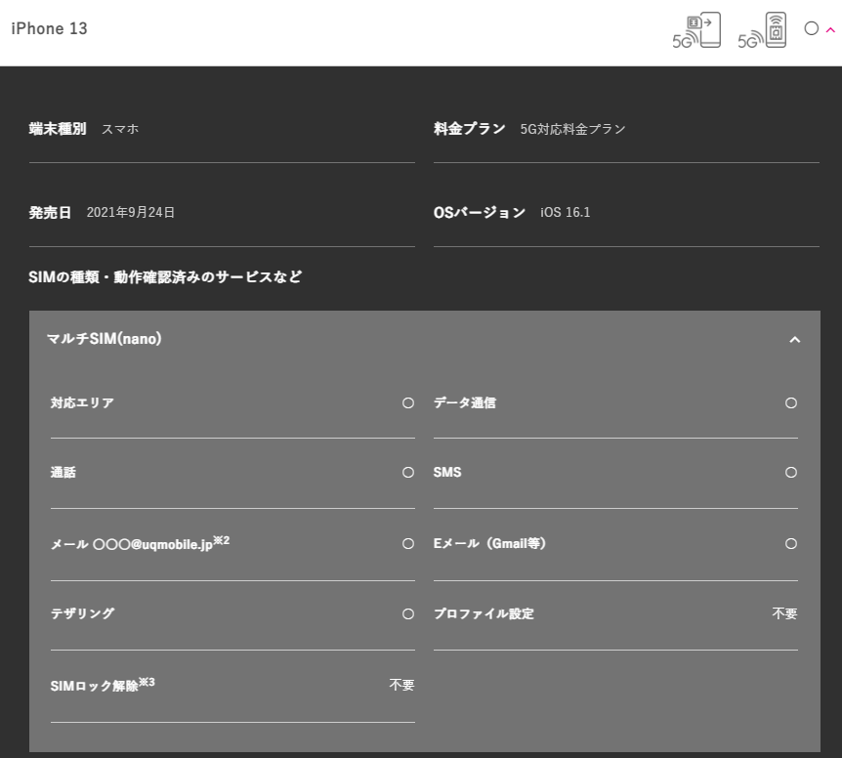Click the マルチSIM(nano) heading
This screenshot has width=842, height=758.
105,339
